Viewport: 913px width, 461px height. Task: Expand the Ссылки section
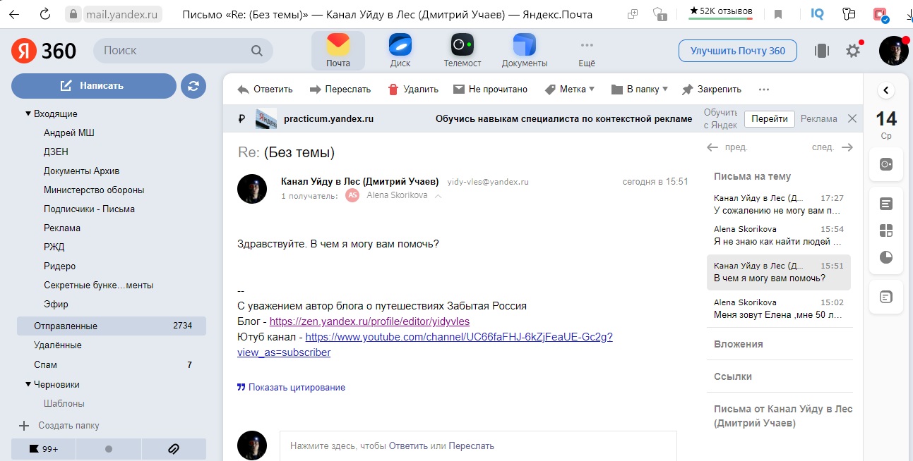[x=733, y=376]
